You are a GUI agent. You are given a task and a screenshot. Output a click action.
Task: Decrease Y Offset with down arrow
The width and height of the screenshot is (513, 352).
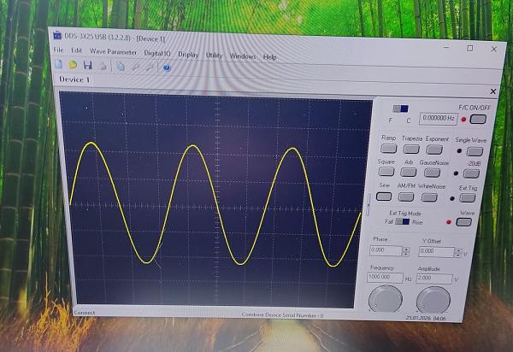pos(457,255)
